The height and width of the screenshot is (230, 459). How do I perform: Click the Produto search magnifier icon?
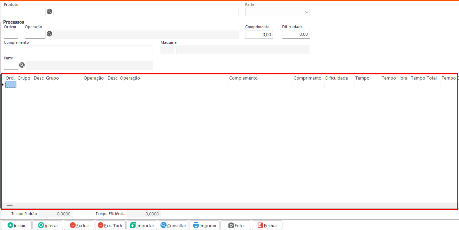pyautogui.click(x=49, y=12)
